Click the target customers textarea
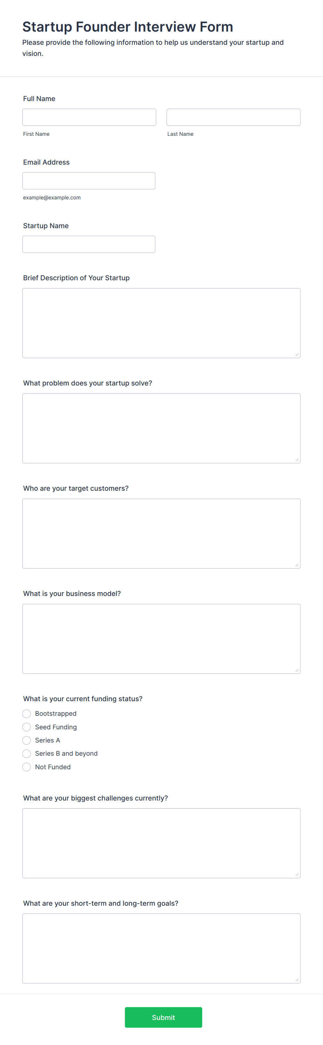This screenshot has height=1045, width=323. [161, 533]
